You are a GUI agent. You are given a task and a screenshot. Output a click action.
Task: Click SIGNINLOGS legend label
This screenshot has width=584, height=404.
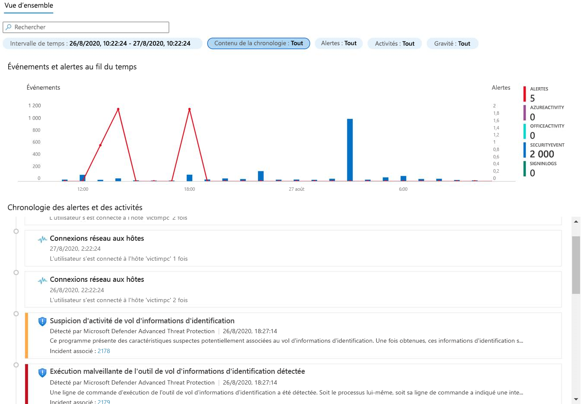tap(543, 164)
